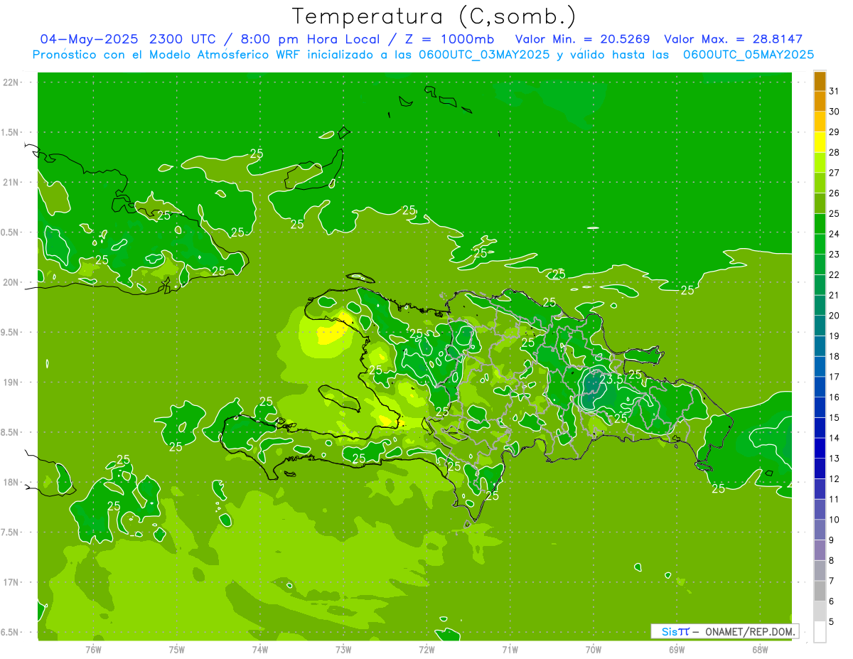Screen dimensions: 853x659
Task: Click color bar legend value "16"
Action: [834, 397]
